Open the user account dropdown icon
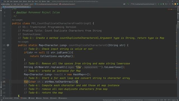Viewport: 179px width, 101px height. click(x=124, y=4)
